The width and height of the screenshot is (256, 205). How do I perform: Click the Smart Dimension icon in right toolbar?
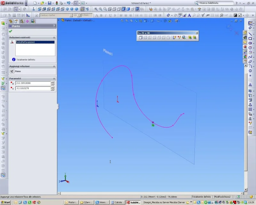[250, 28]
